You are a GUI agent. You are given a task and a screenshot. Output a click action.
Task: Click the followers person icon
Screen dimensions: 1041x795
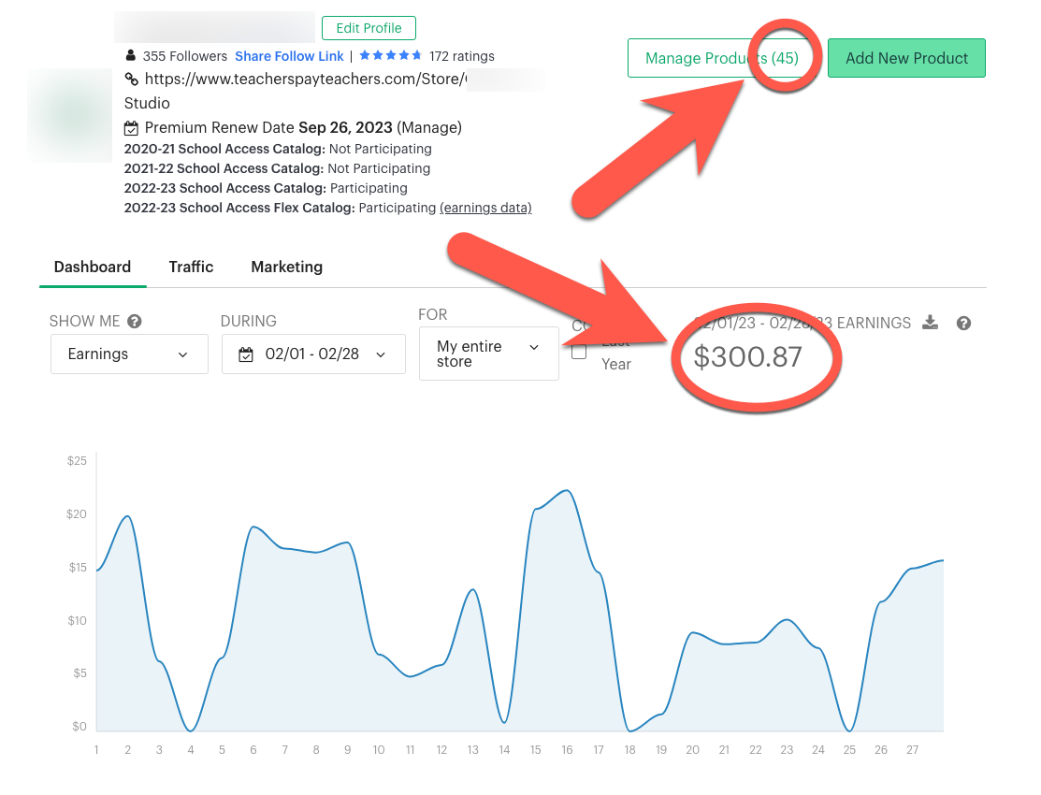pyautogui.click(x=131, y=56)
